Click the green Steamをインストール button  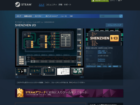[x=100, y=1]
